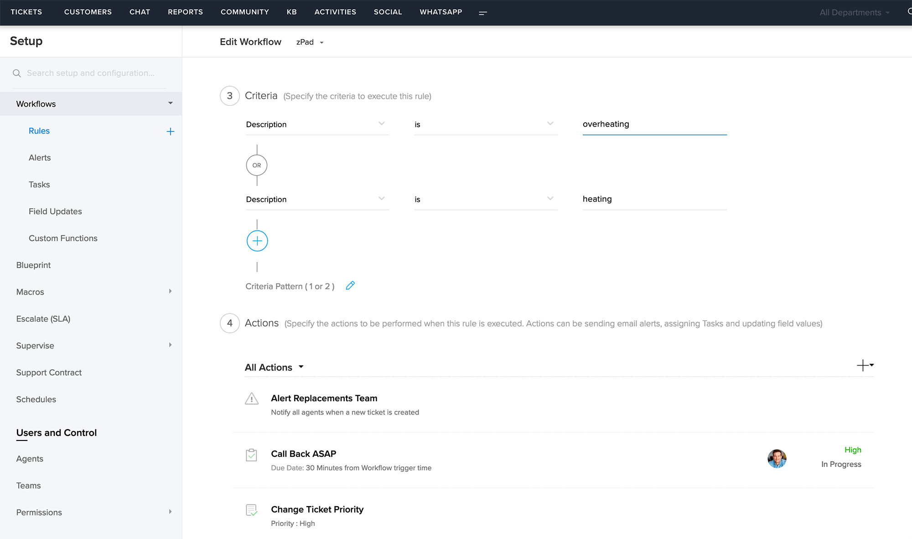This screenshot has width=912, height=539.
Task: Open Field Updates in the sidebar
Action: [x=55, y=212]
